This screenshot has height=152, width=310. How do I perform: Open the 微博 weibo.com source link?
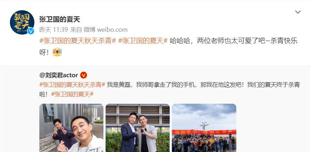pos(106,30)
